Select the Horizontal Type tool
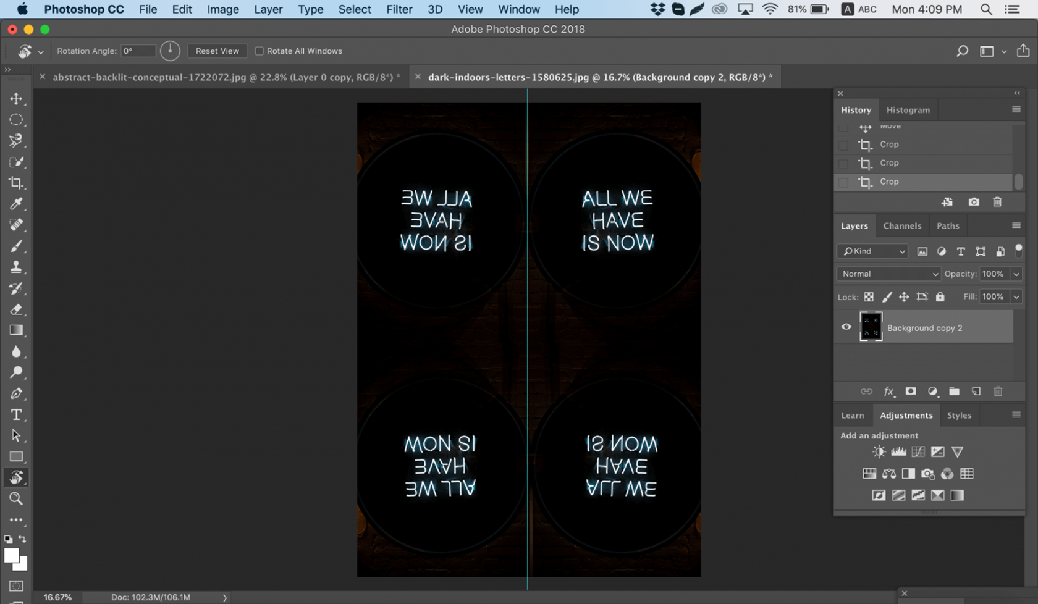 pyautogui.click(x=16, y=415)
